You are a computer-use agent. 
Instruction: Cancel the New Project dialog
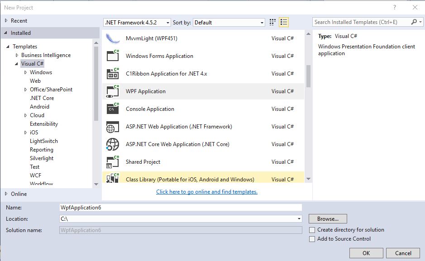point(403,253)
